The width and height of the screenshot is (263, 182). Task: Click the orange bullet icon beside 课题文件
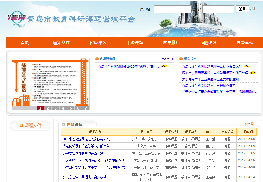tap(22, 126)
